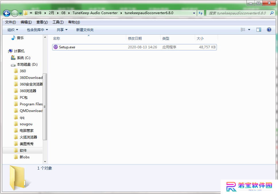Open the sougou folder in tree
The image size is (278, 194).
pyautogui.click(x=26, y=124)
